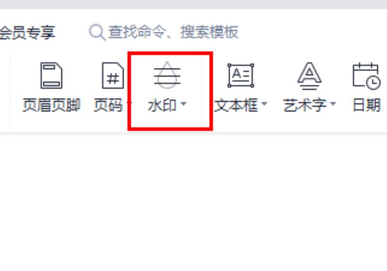Click the Date (日期) calendar icon
The height and width of the screenshot is (271, 387).
tap(367, 76)
